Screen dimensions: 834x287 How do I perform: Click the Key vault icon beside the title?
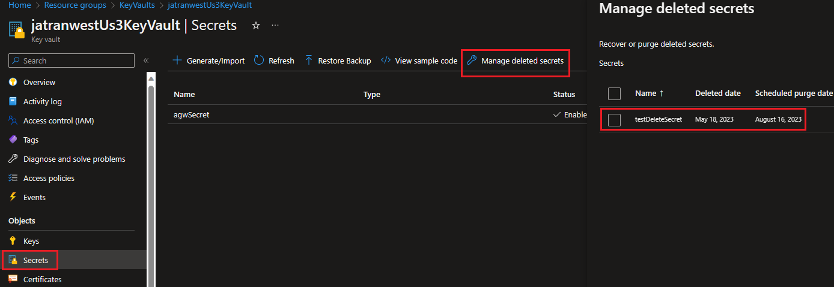tap(16, 31)
